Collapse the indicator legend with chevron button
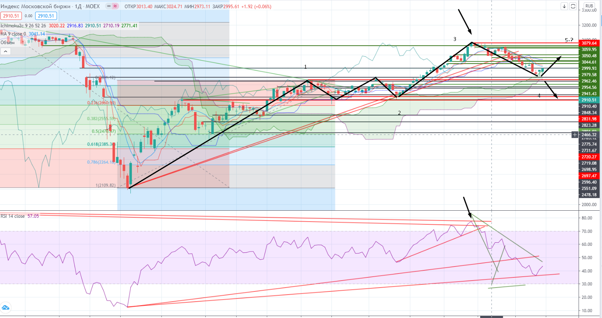 pyautogui.click(x=5, y=51)
